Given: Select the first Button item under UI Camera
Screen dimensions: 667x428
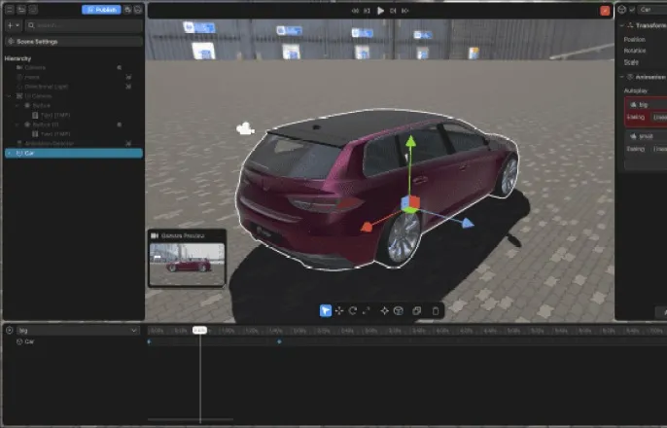Looking at the screenshot, I should point(41,105).
